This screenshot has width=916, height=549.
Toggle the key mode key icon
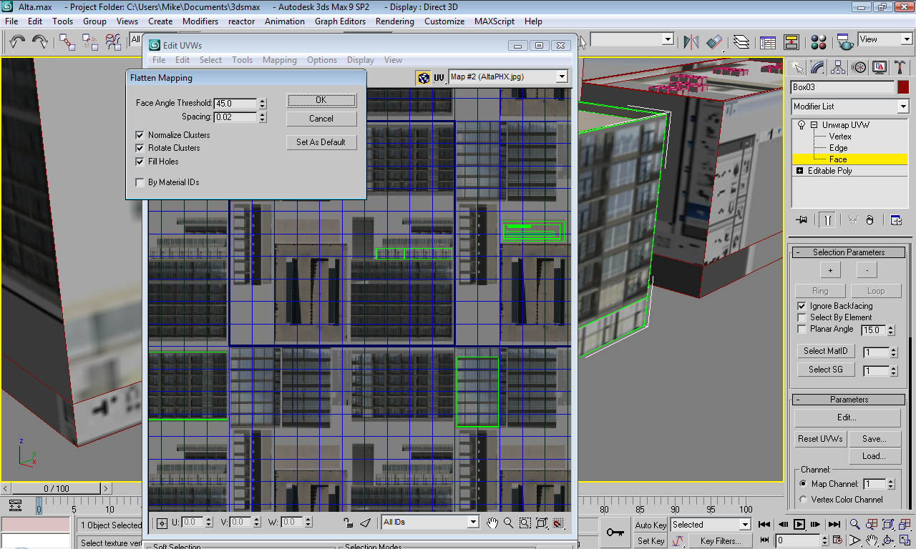(x=614, y=532)
